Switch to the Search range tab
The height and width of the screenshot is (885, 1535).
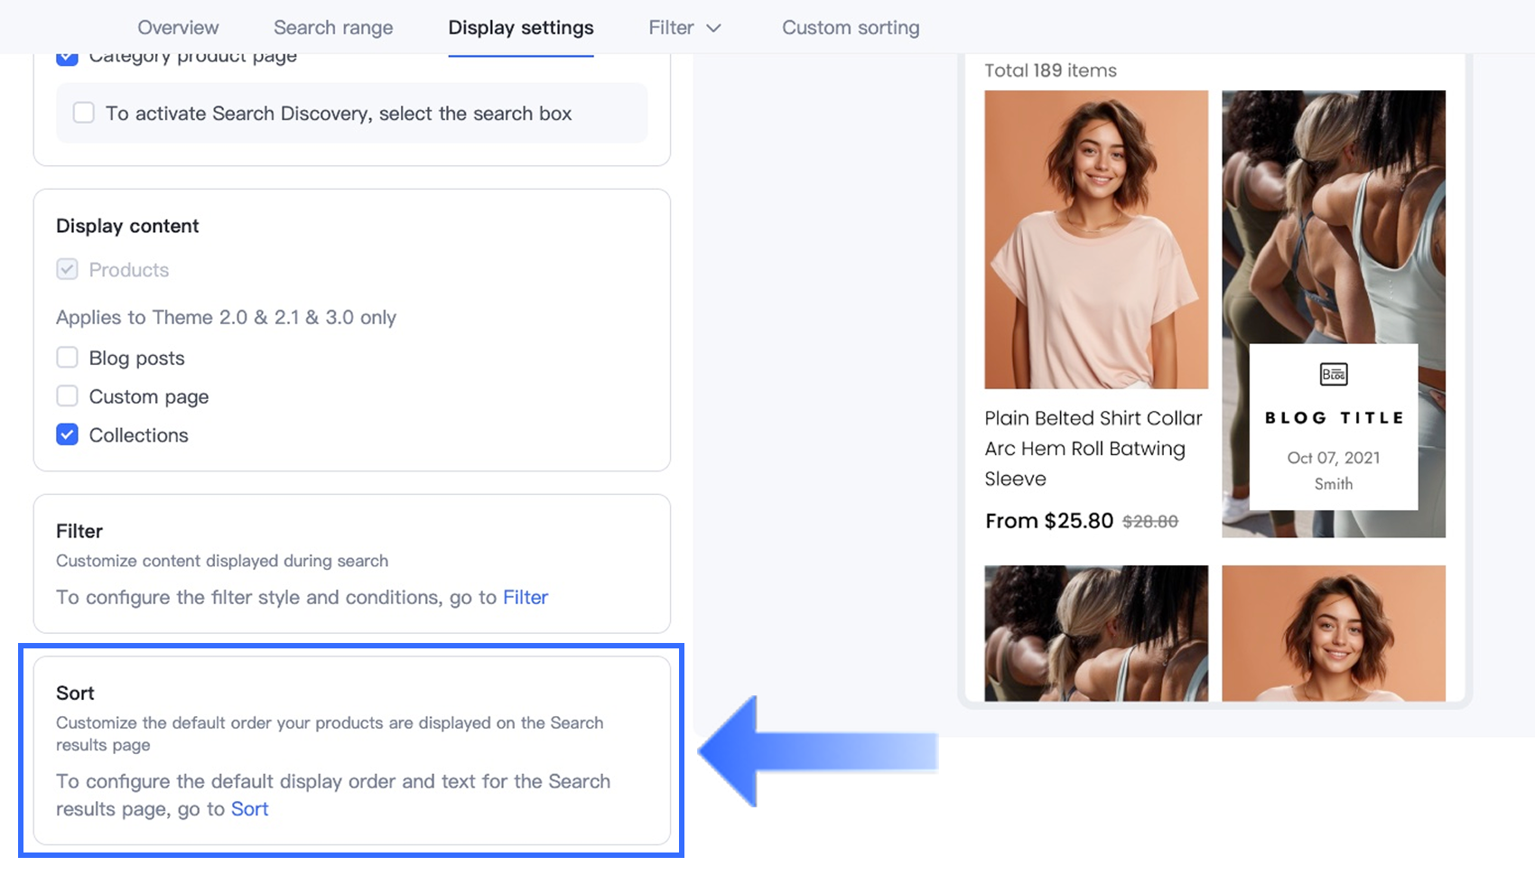click(333, 28)
